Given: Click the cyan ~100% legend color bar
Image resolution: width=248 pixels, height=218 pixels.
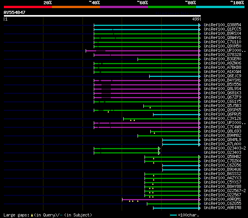Looking at the screenshot, I should click(x=220, y=7).
